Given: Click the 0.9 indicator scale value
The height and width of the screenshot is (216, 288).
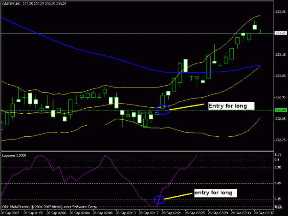Looking at the screenshot, I should (277, 160).
